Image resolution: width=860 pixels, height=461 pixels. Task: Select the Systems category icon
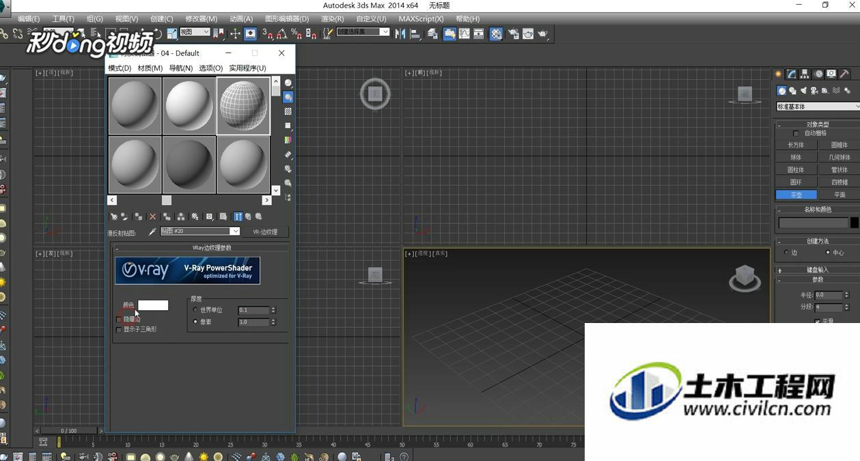(847, 91)
